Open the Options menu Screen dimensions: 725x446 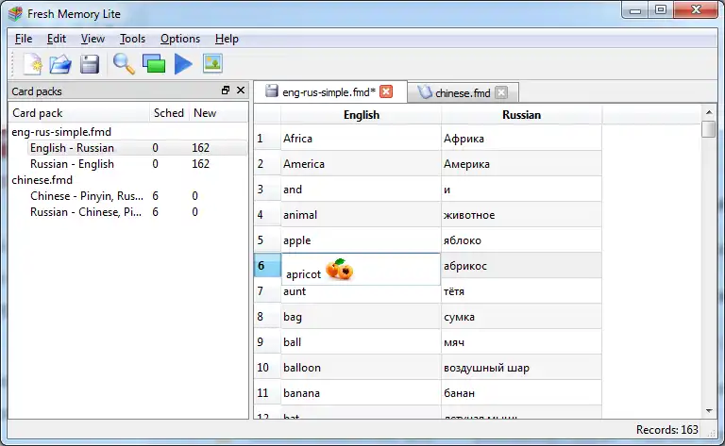pos(180,39)
